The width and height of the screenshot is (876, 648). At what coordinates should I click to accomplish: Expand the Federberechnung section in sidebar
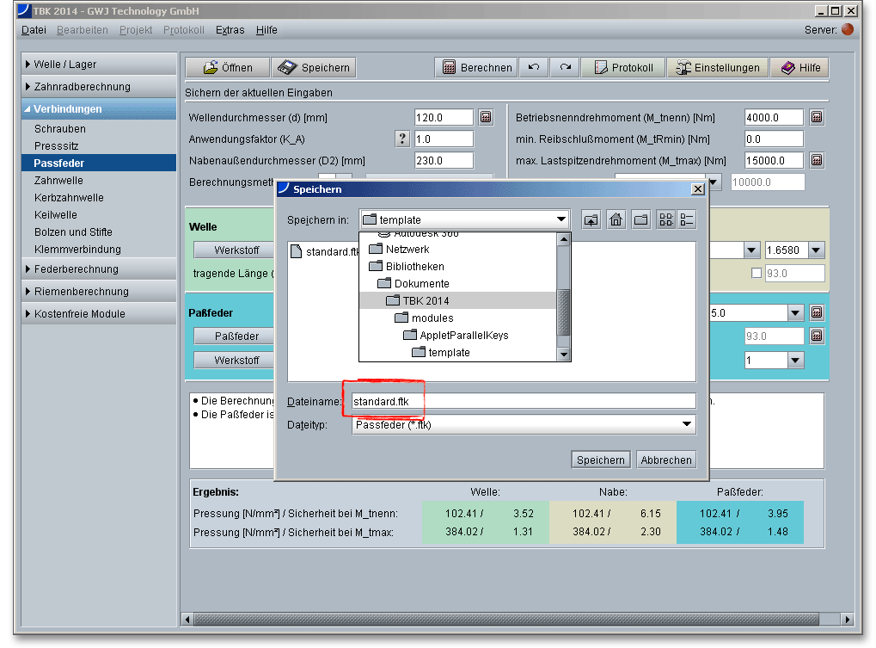point(76,269)
